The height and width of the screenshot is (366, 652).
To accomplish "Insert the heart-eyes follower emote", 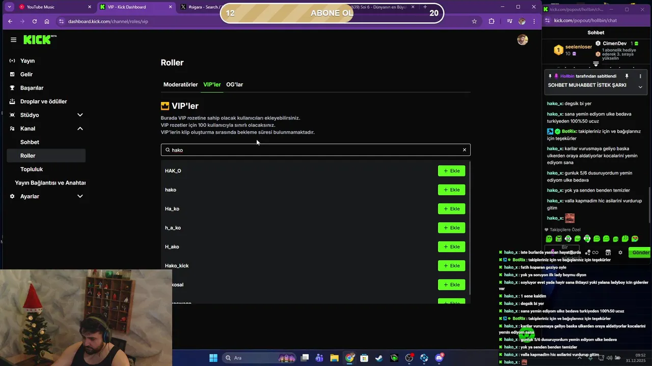I will pos(635,238).
